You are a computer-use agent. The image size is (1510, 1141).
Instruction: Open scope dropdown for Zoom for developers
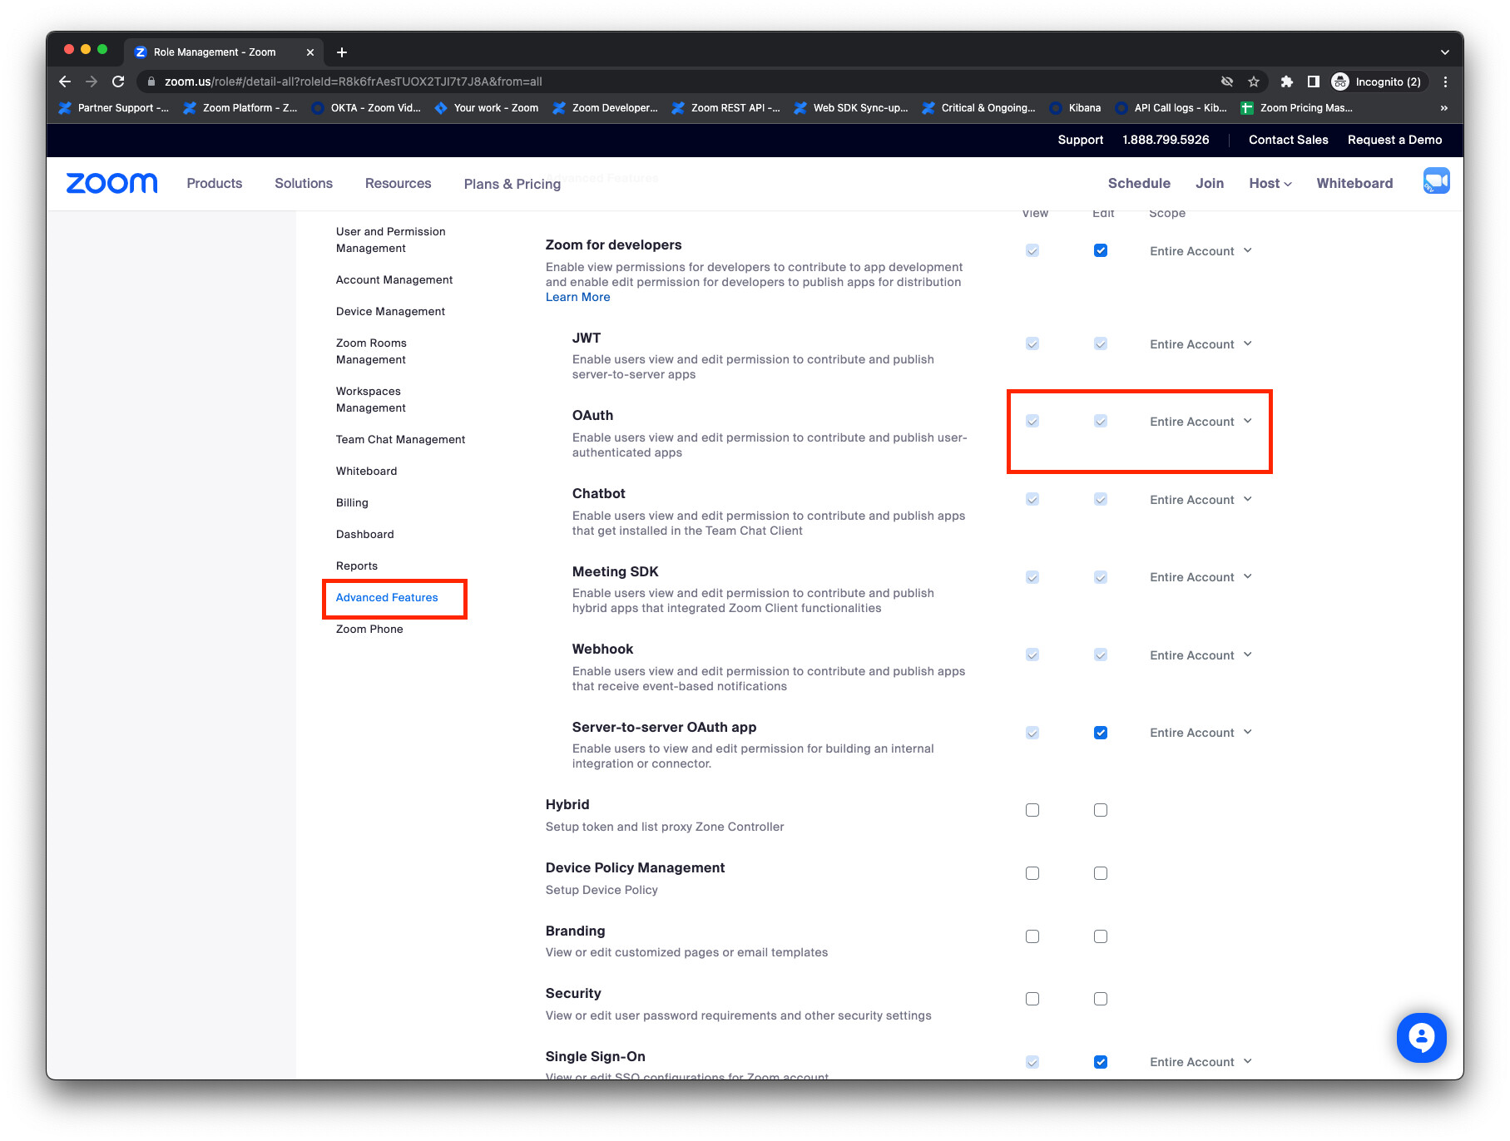click(x=1201, y=251)
